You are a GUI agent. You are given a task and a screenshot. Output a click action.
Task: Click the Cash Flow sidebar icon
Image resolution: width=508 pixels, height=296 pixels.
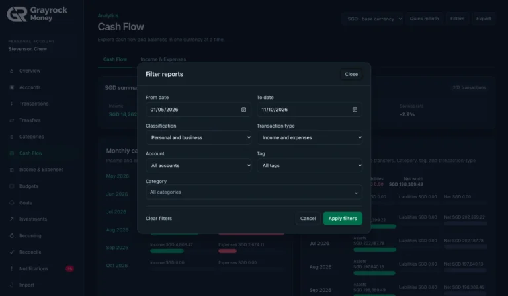[12, 153]
